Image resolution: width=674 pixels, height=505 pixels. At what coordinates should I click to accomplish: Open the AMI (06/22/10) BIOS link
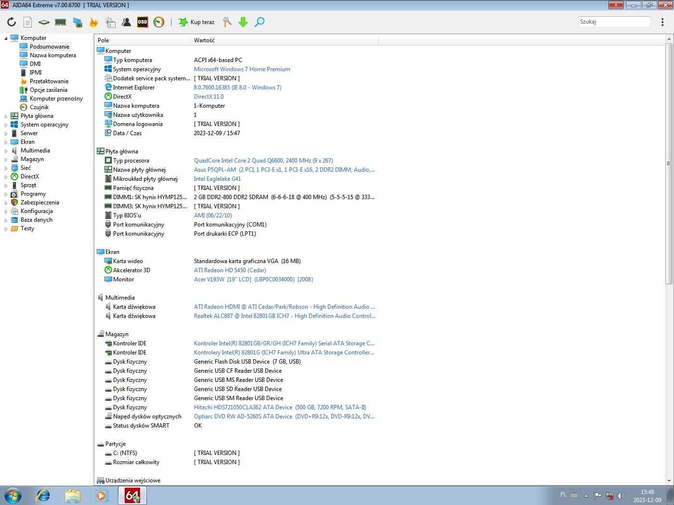pos(213,215)
